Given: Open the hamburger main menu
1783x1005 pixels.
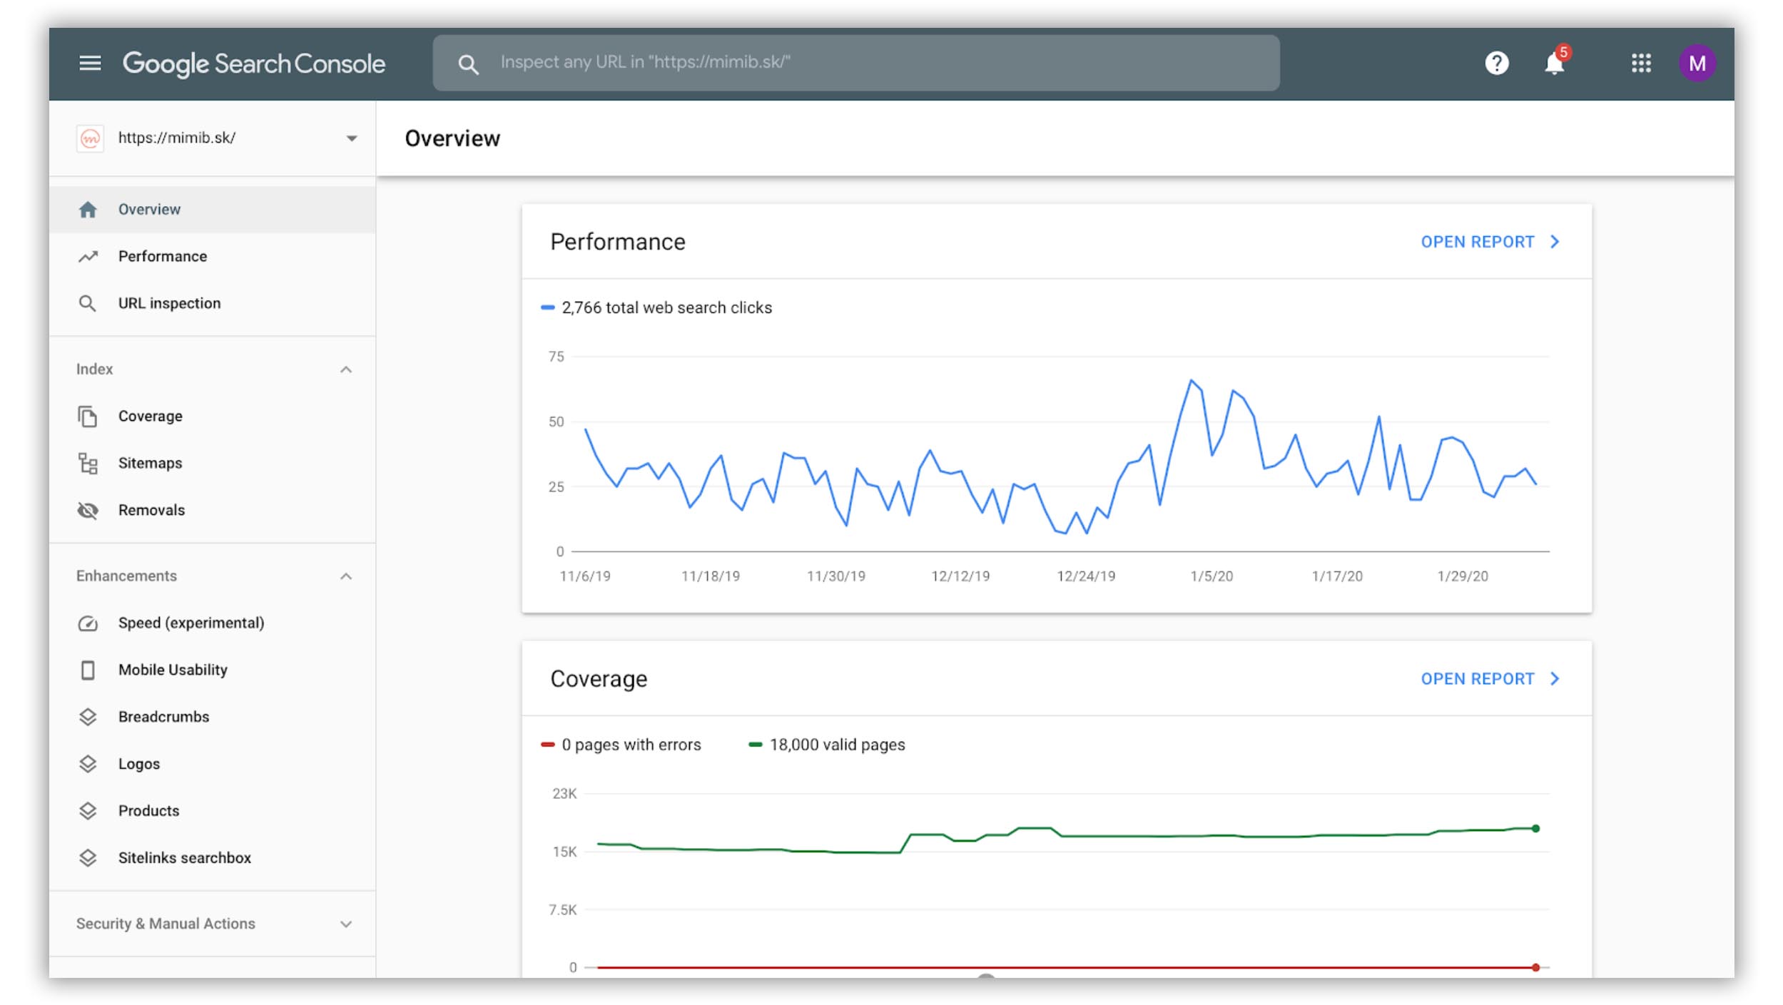Looking at the screenshot, I should pos(90,63).
